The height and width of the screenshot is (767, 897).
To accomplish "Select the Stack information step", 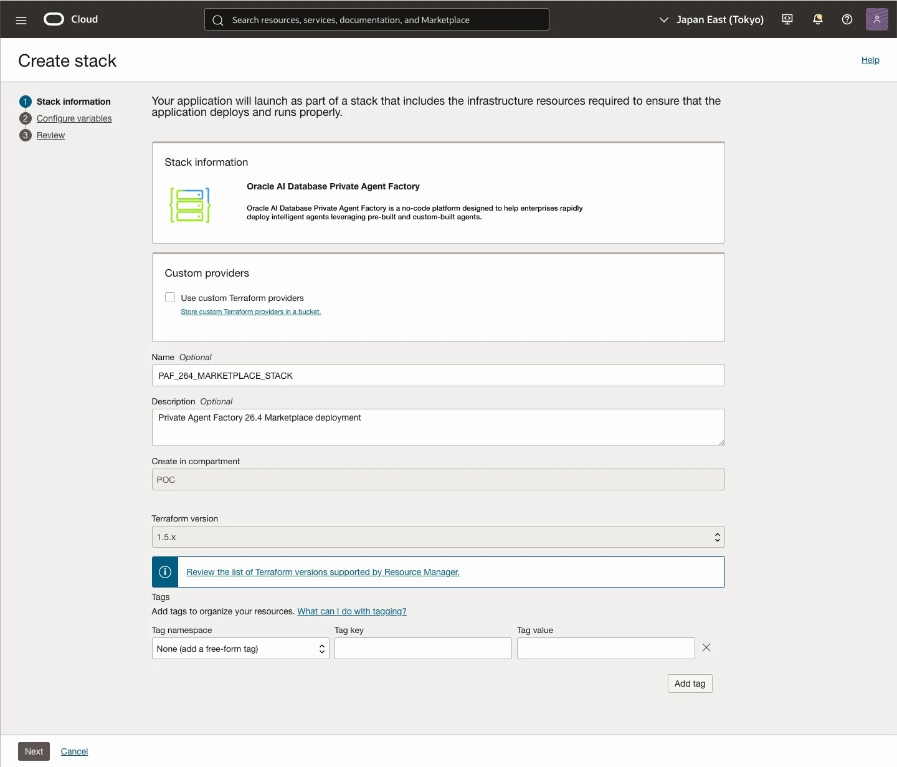I will pos(74,102).
